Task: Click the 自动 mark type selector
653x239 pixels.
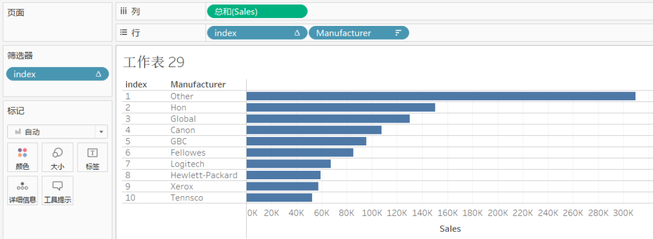Action: [x=57, y=132]
